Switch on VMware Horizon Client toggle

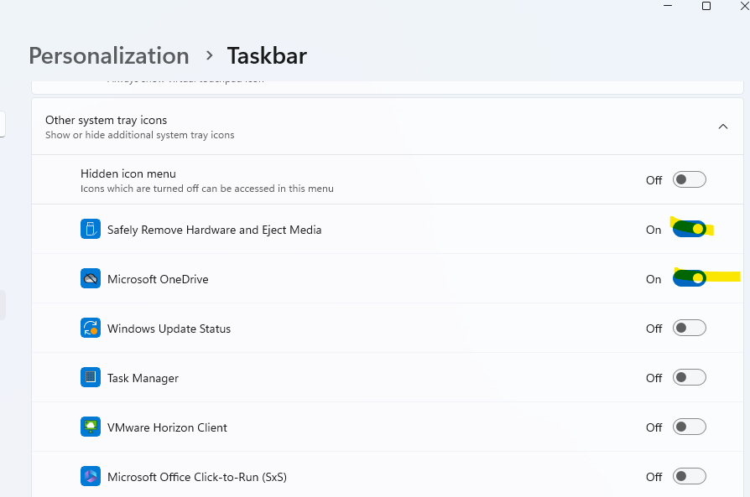tap(689, 427)
